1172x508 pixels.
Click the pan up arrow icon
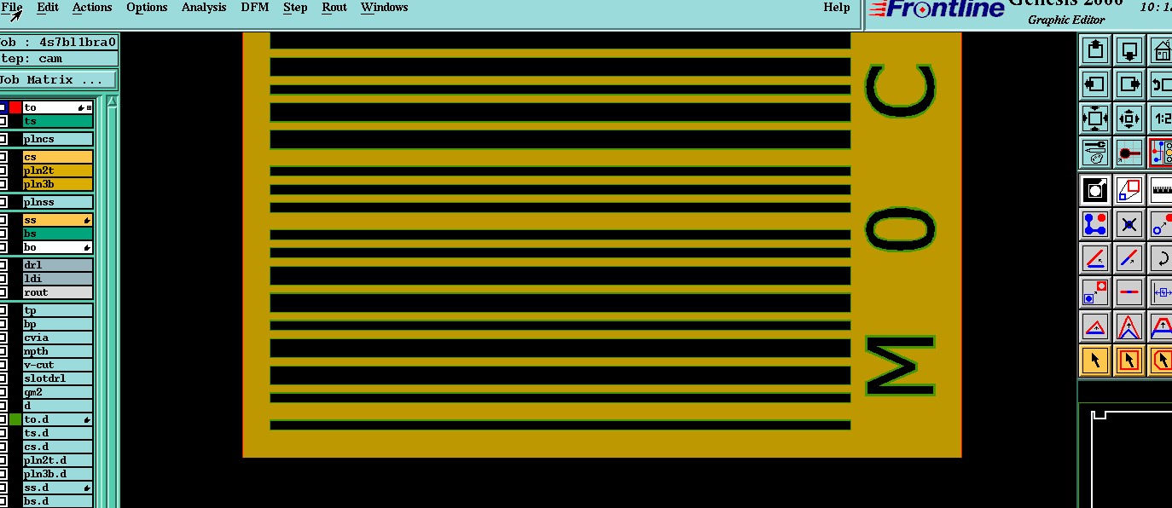point(1096,50)
